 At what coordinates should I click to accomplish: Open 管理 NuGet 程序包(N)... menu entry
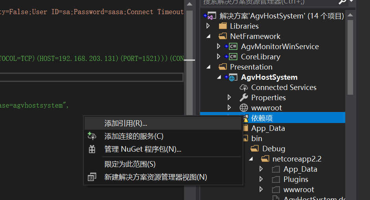coord(163,149)
